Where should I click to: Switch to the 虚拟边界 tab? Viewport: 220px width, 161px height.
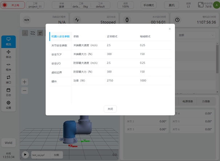click(56, 73)
